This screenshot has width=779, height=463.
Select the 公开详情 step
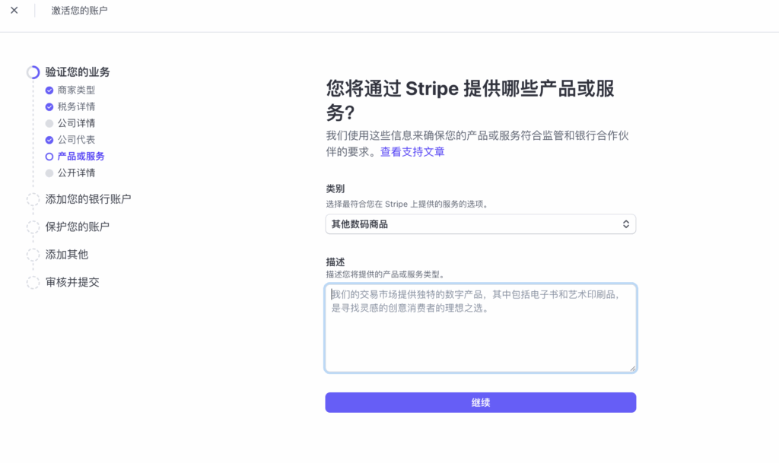[x=76, y=173]
